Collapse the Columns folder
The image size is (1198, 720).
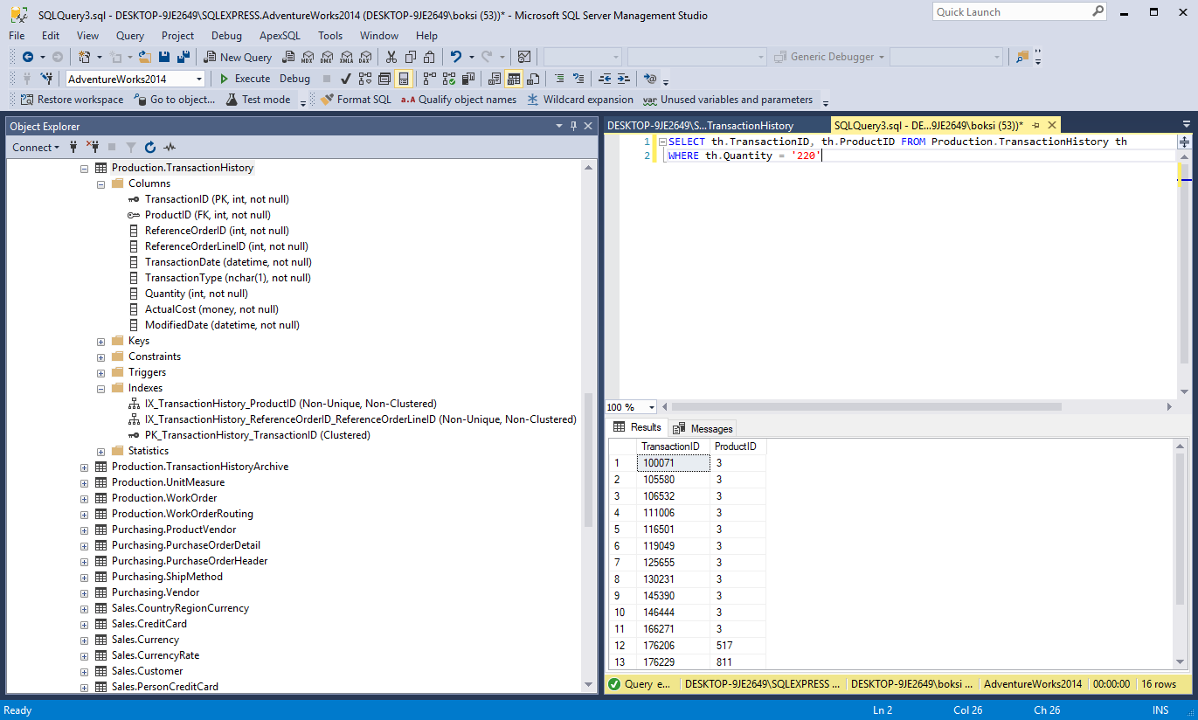[x=101, y=183]
